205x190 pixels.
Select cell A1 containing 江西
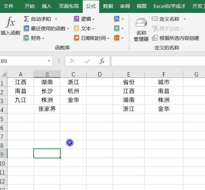20,82
